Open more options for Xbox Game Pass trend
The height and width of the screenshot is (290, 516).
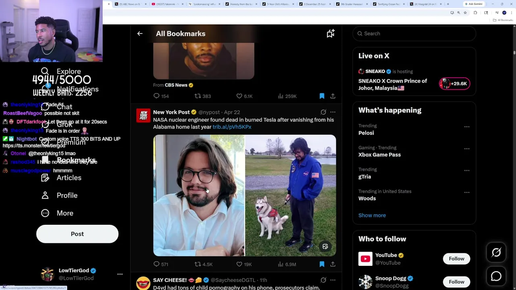click(x=467, y=149)
